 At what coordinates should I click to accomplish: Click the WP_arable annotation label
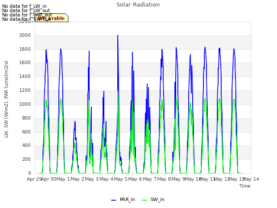tap(52, 18)
